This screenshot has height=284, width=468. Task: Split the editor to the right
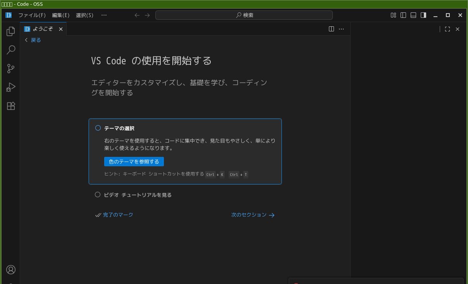[331, 29]
